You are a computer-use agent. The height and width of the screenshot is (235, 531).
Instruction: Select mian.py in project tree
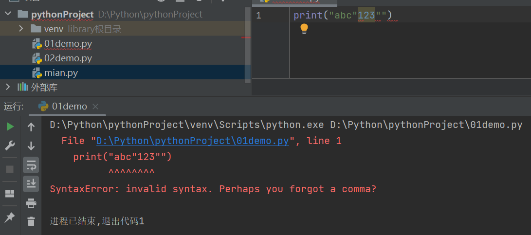(x=61, y=73)
